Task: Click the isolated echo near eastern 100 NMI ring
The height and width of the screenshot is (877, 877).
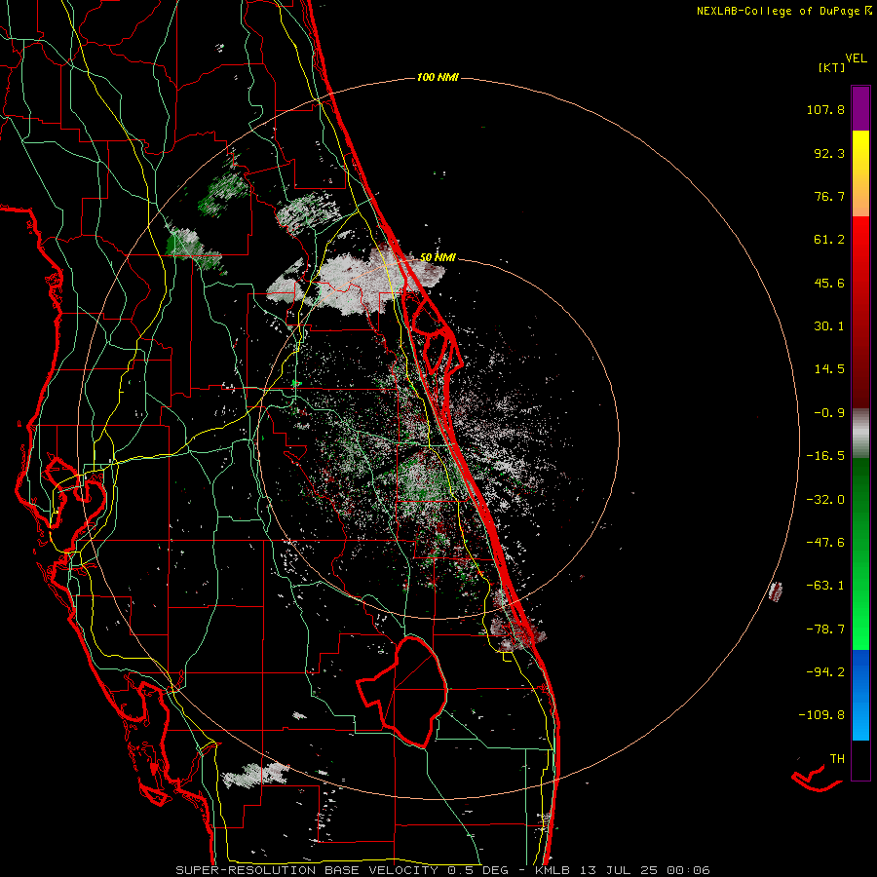Action: point(776,591)
